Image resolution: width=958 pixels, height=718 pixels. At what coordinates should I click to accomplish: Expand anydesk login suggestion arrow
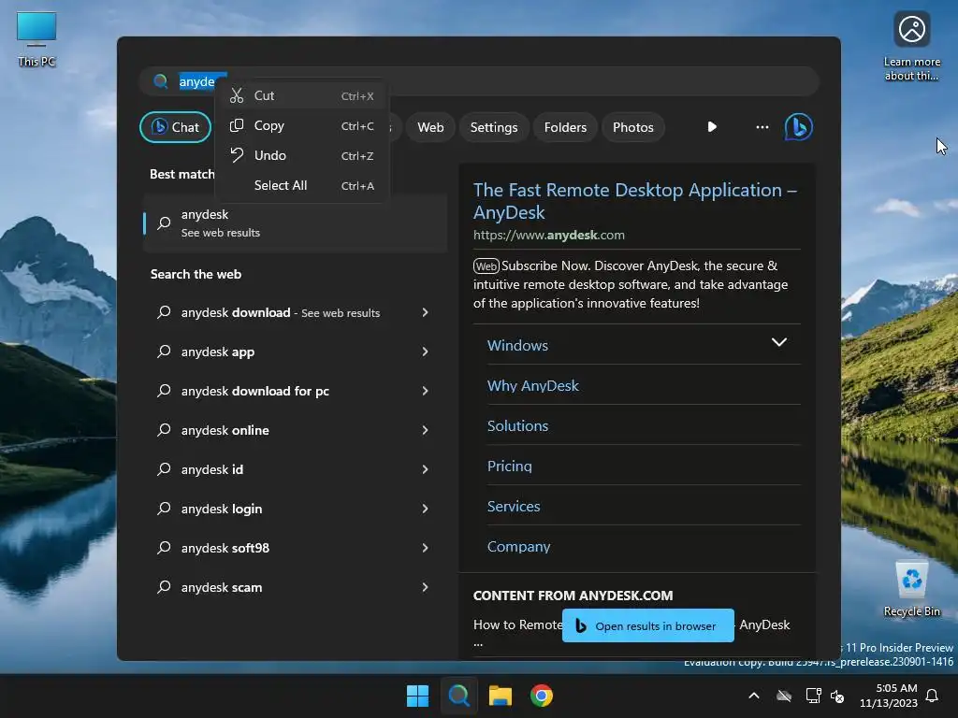[426, 509]
